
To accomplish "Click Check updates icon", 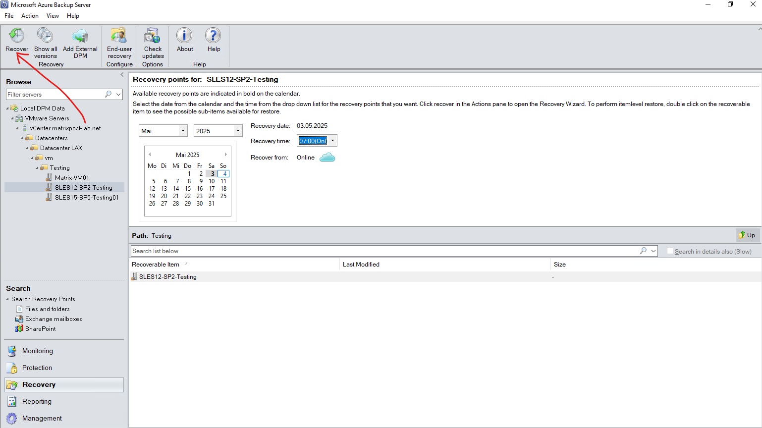I will (153, 36).
